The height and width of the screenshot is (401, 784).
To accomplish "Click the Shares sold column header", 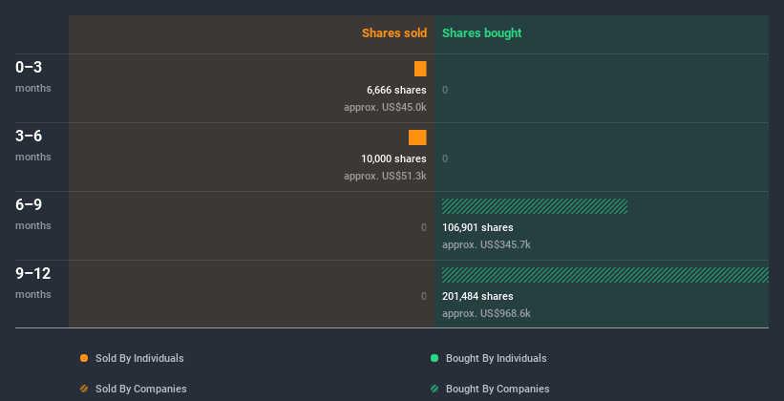I will tap(394, 33).
